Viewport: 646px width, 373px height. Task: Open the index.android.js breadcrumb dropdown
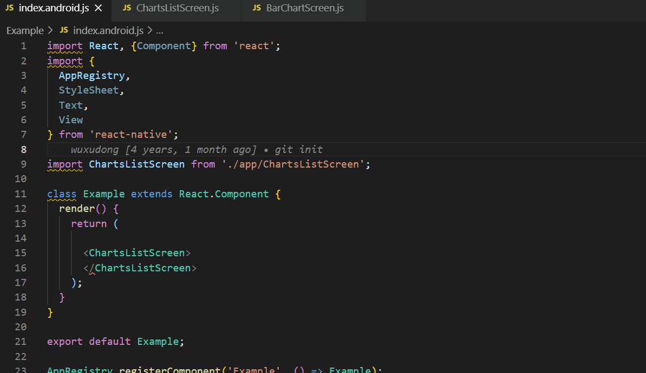(108, 30)
